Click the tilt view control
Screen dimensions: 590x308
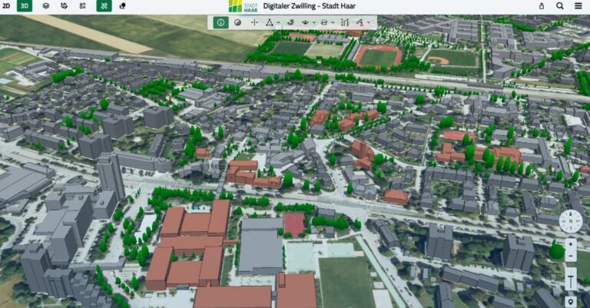click(571, 280)
